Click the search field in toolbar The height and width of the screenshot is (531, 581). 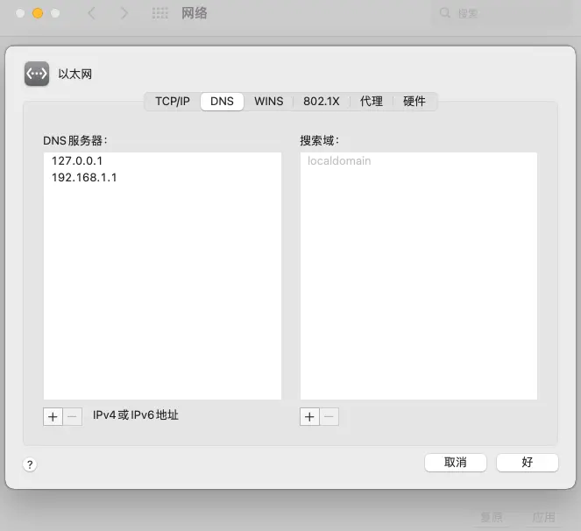tap(500, 14)
